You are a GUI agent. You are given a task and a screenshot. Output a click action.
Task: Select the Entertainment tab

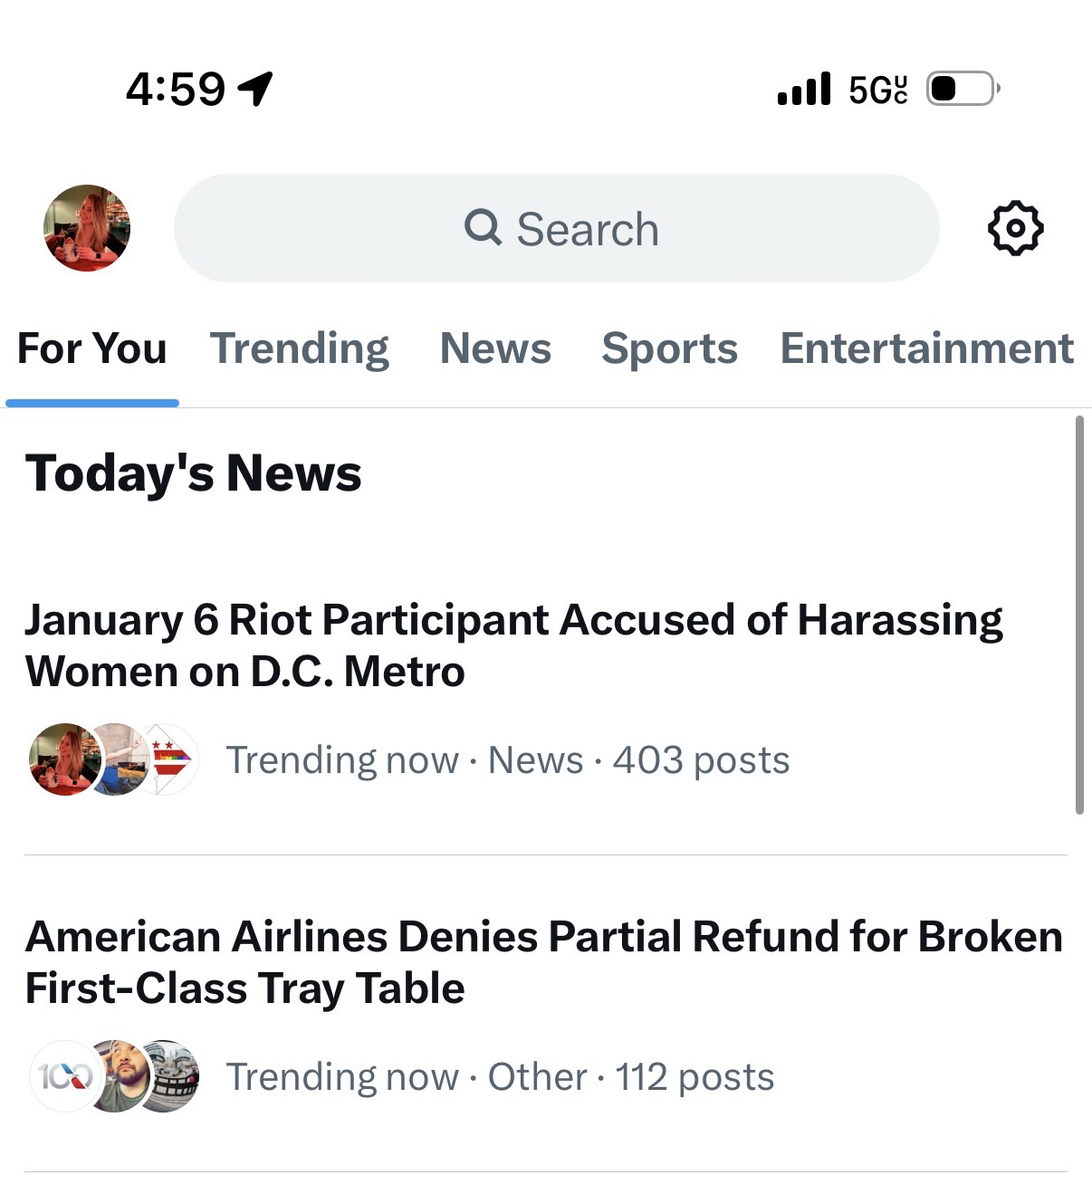pyautogui.click(x=926, y=348)
